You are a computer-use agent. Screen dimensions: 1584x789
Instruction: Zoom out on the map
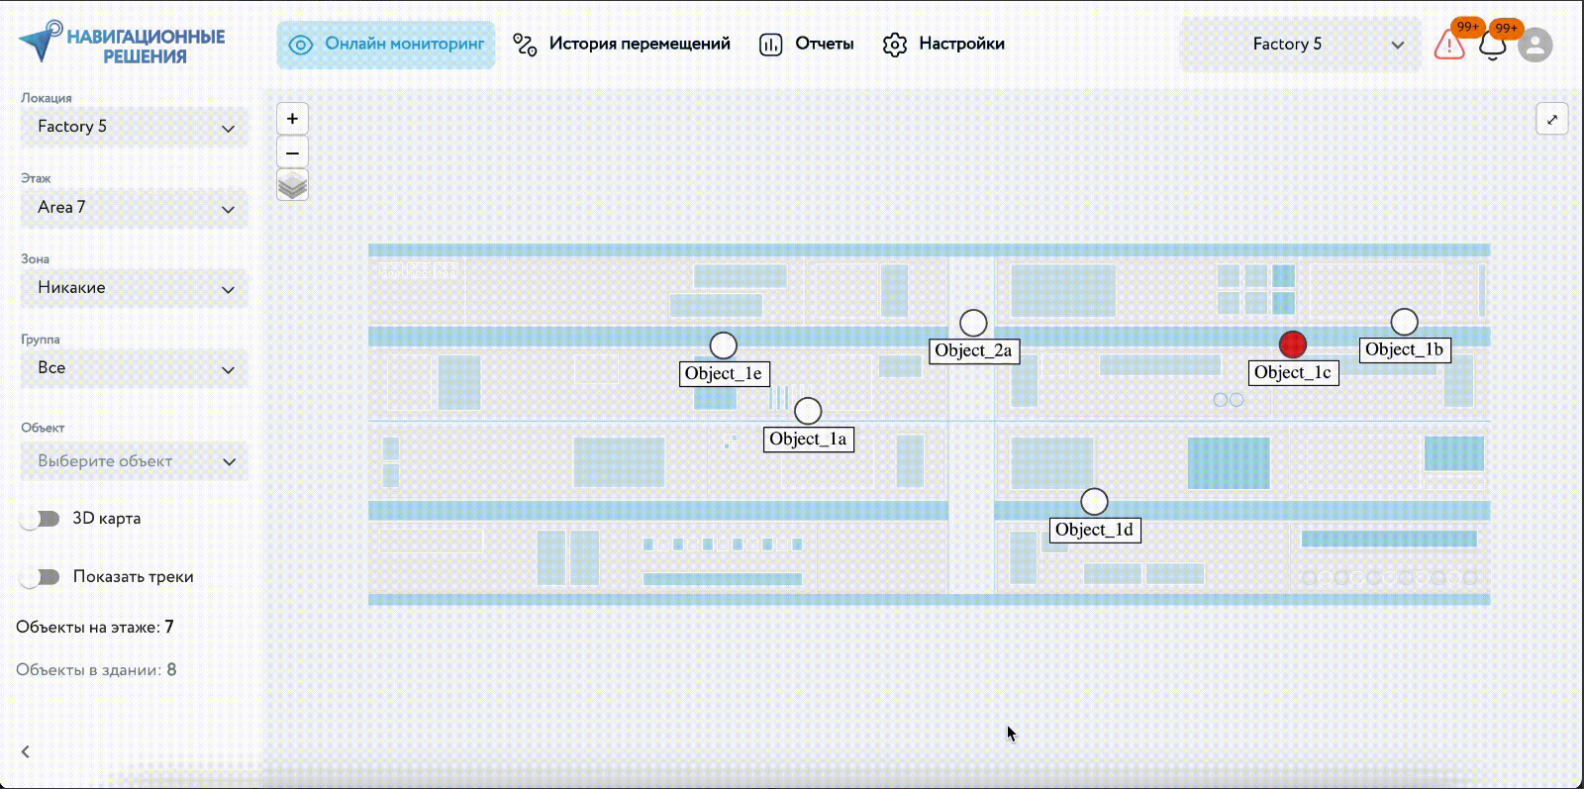point(292,152)
